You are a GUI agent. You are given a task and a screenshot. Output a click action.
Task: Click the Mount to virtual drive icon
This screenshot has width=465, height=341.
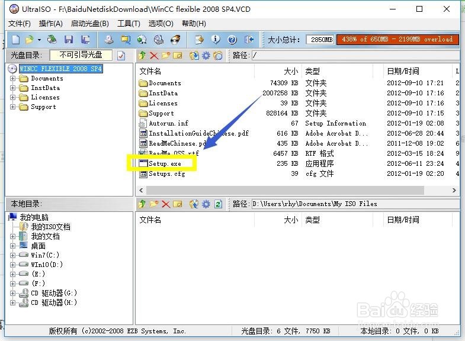[159, 40]
